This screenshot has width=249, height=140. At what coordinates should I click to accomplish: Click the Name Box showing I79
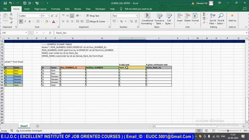click(13, 33)
